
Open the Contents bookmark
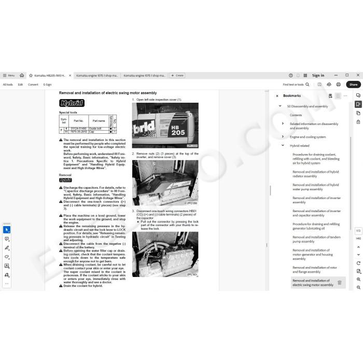(296, 115)
